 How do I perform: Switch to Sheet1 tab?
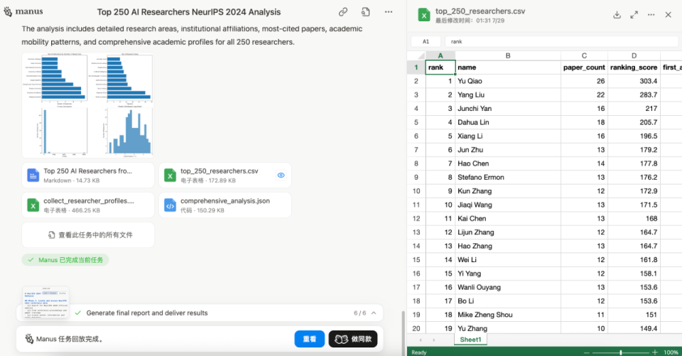pyautogui.click(x=470, y=340)
